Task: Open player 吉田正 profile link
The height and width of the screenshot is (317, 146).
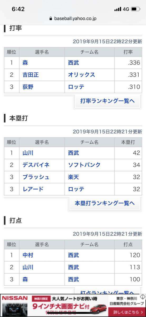Action: coord(31,75)
